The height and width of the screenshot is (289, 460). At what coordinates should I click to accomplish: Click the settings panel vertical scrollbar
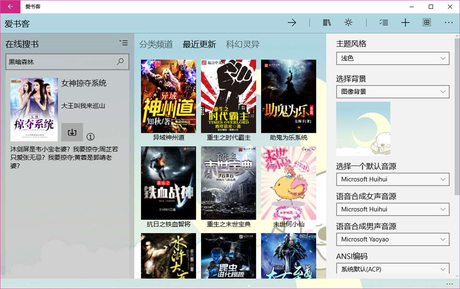point(457,117)
